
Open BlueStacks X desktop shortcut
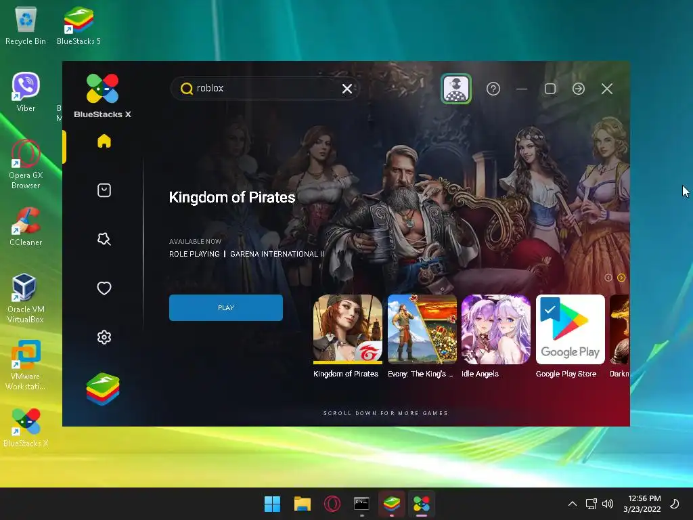[x=26, y=428]
